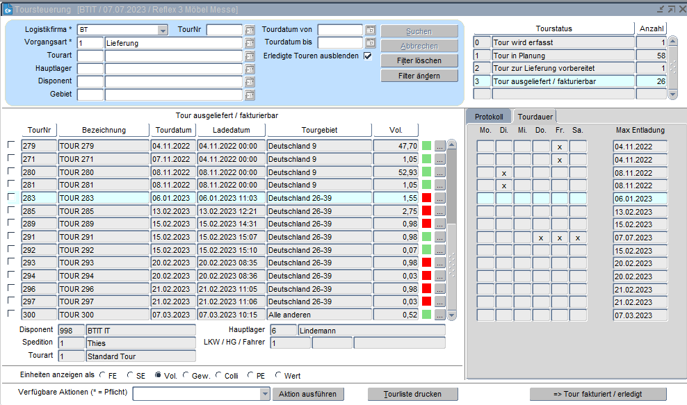Open lookup icon for Disponent field

250,82
